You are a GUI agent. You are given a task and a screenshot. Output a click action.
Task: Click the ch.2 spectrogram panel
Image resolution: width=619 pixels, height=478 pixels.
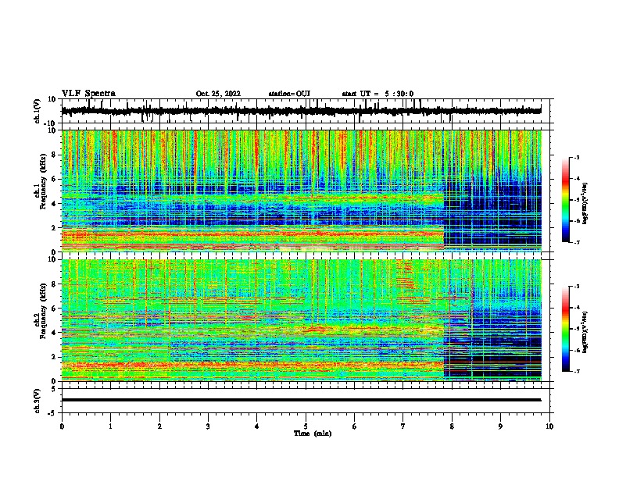[301, 320]
